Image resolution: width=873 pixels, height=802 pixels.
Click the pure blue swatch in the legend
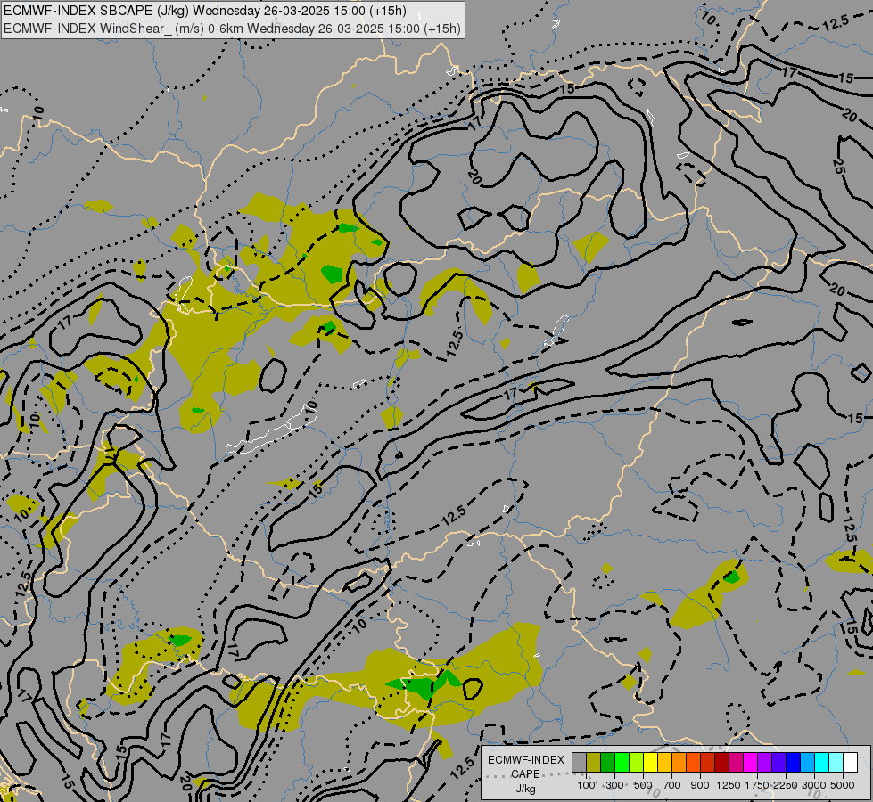794,763
